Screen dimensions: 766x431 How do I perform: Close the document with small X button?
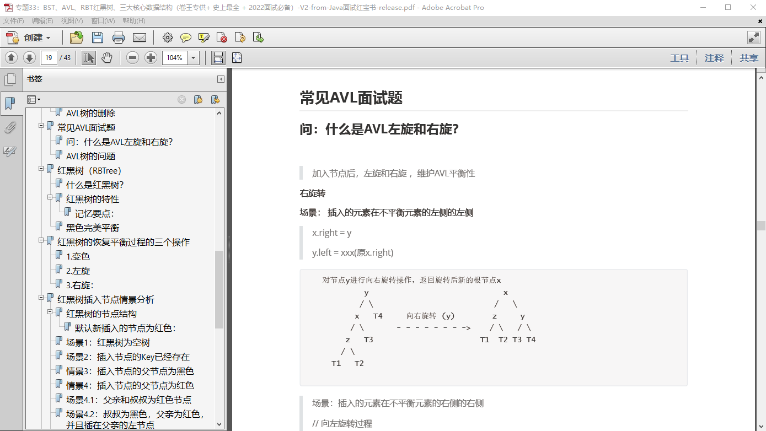point(760,21)
